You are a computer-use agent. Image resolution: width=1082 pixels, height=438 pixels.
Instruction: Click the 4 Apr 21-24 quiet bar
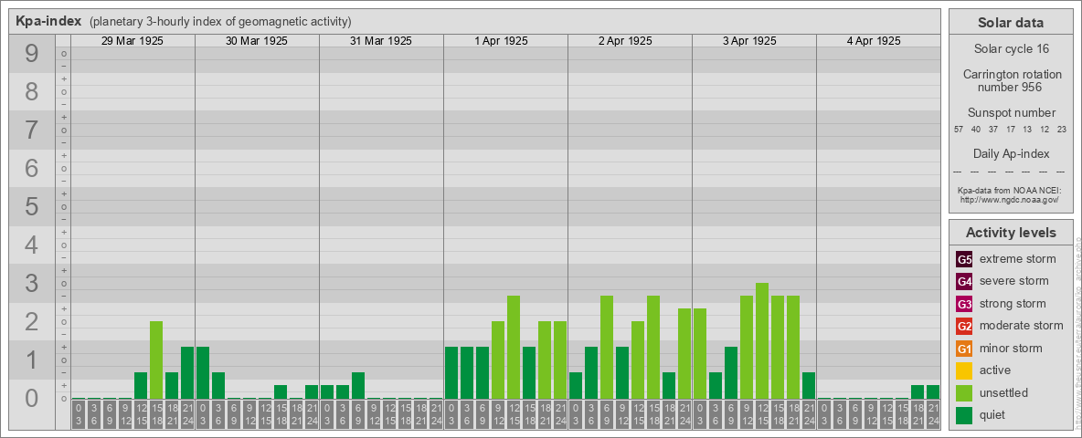(x=933, y=391)
